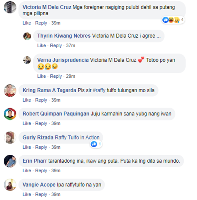Open the #raffy hashtag link
Viewport: 197px width, 200px height.
tap(99, 90)
